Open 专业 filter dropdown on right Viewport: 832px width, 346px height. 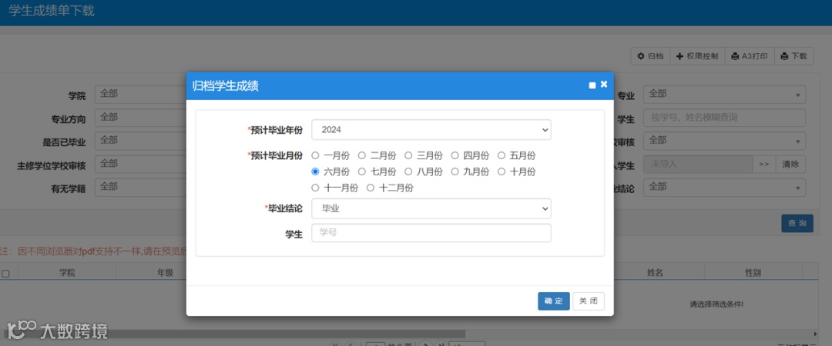coord(724,94)
